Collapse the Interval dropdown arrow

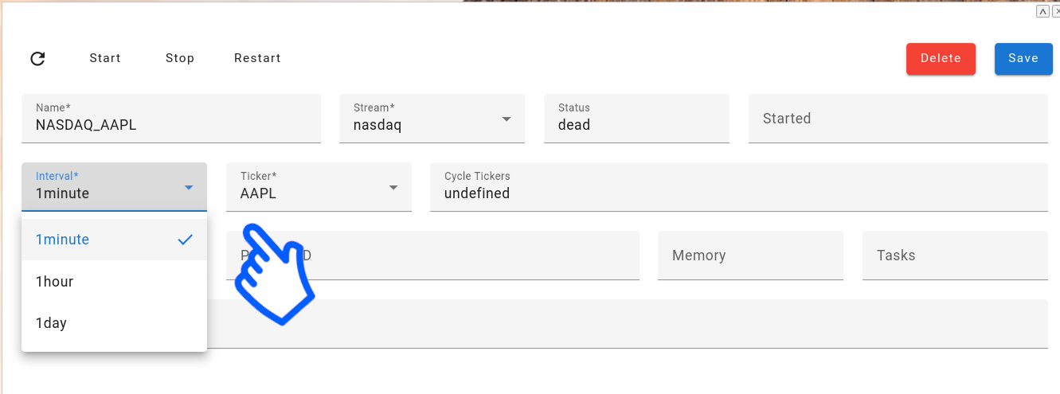tap(189, 188)
